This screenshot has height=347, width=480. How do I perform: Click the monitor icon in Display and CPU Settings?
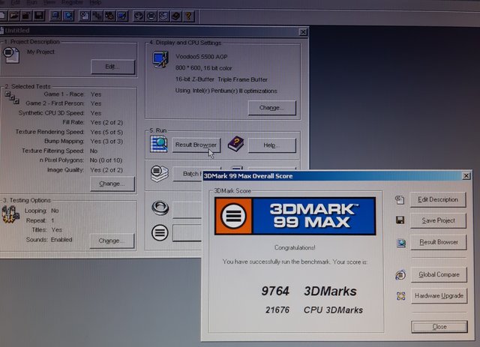pos(160,59)
